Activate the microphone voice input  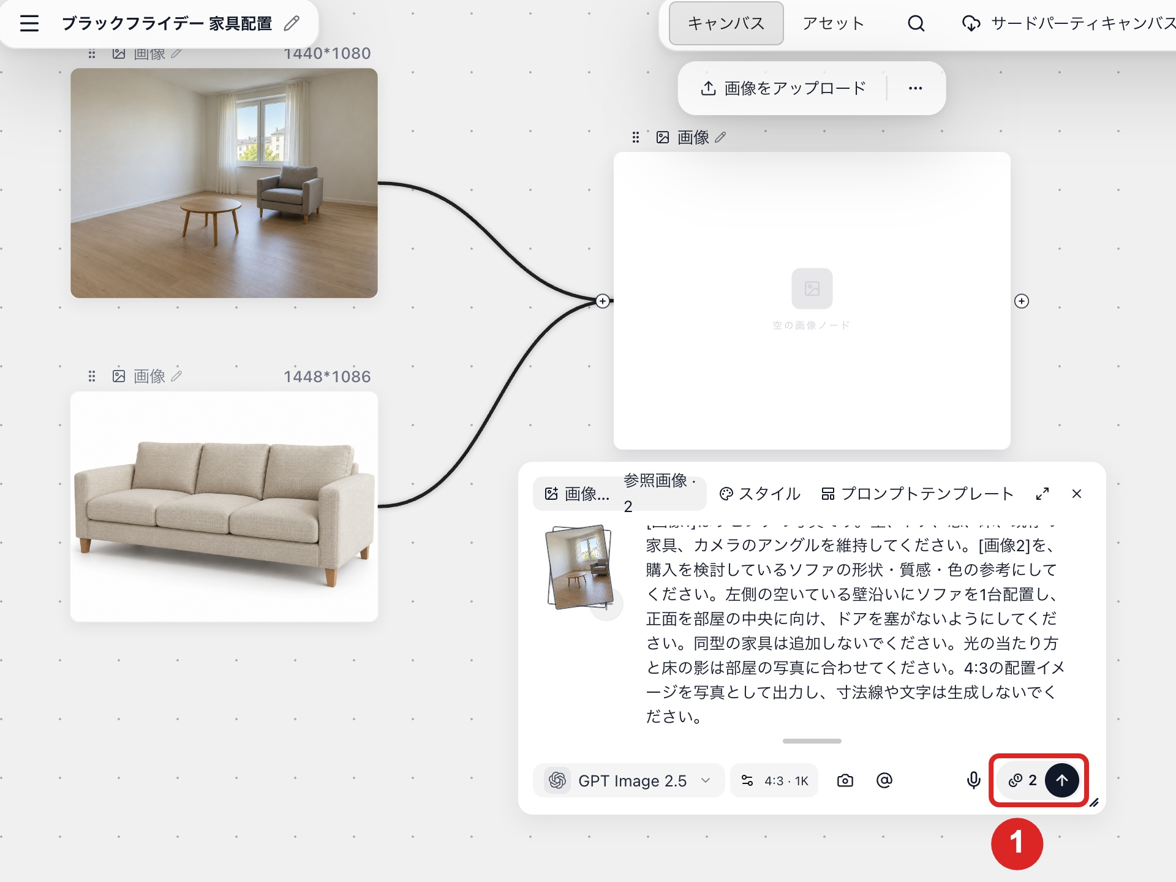[973, 780]
